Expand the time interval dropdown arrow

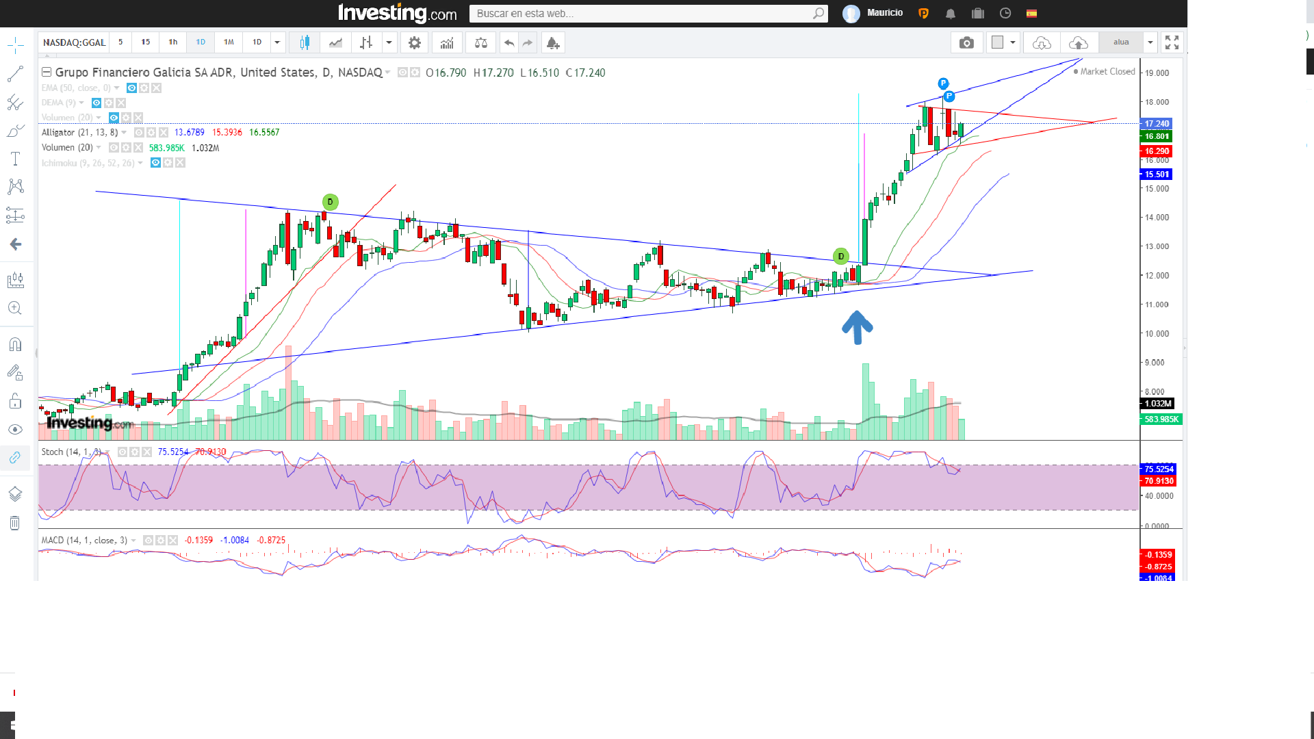click(x=277, y=42)
